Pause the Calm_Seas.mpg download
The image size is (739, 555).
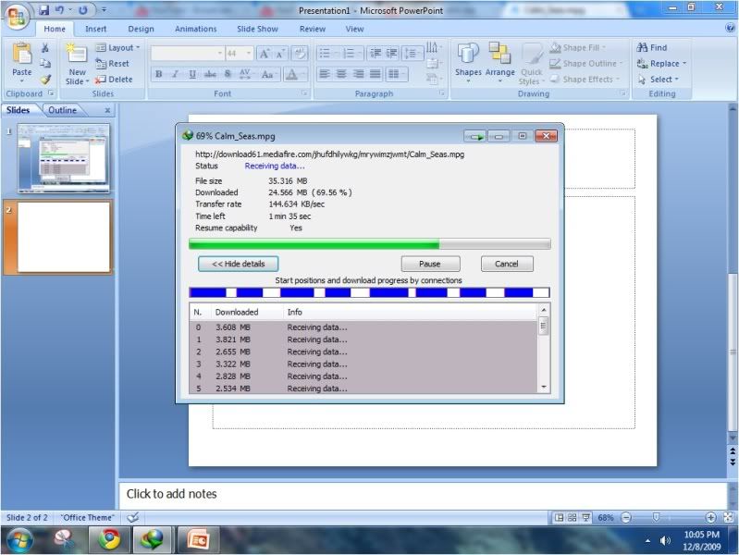430,264
